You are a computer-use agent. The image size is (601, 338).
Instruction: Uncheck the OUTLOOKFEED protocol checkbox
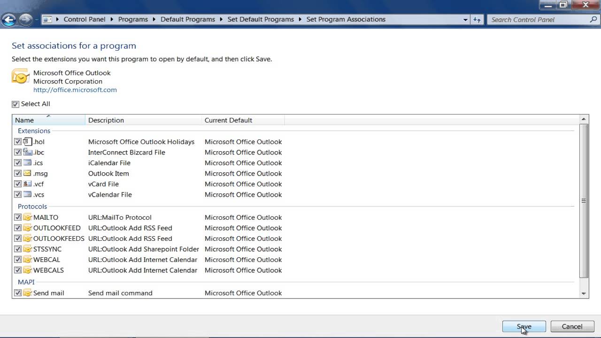pyautogui.click(x=17, y=228)
